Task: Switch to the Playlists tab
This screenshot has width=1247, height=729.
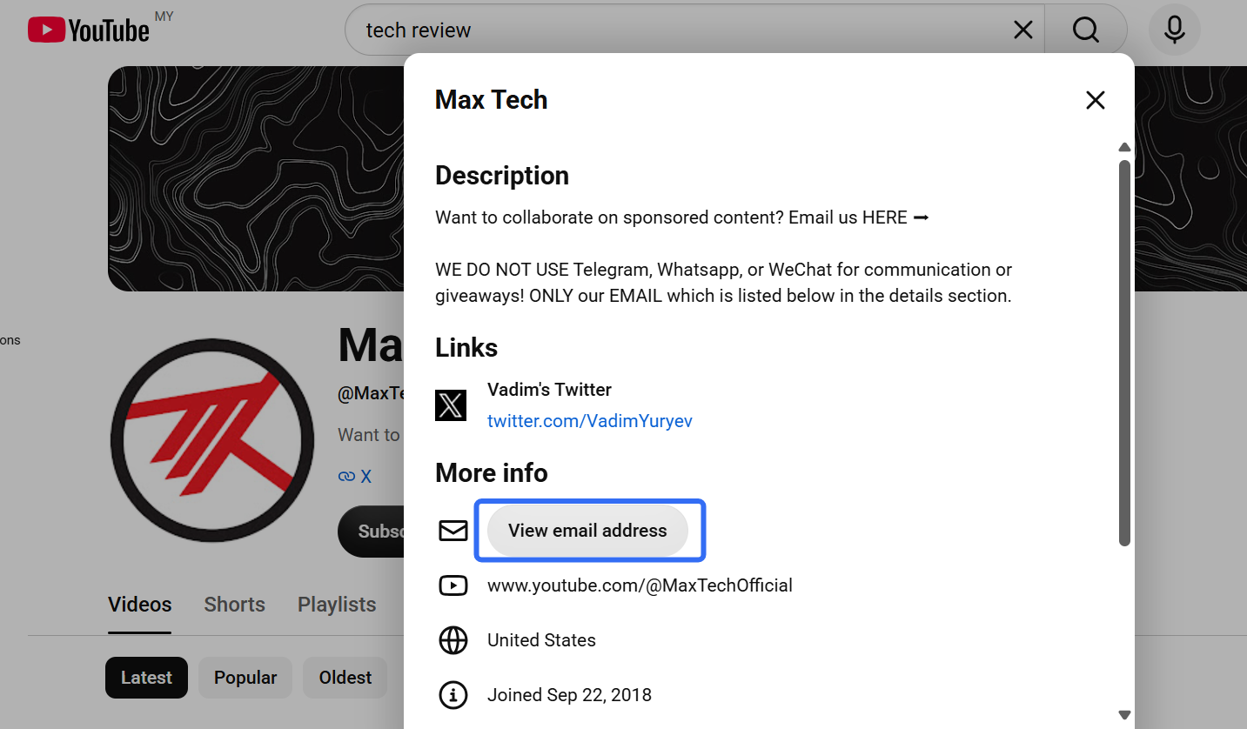Action: [337, 605]
